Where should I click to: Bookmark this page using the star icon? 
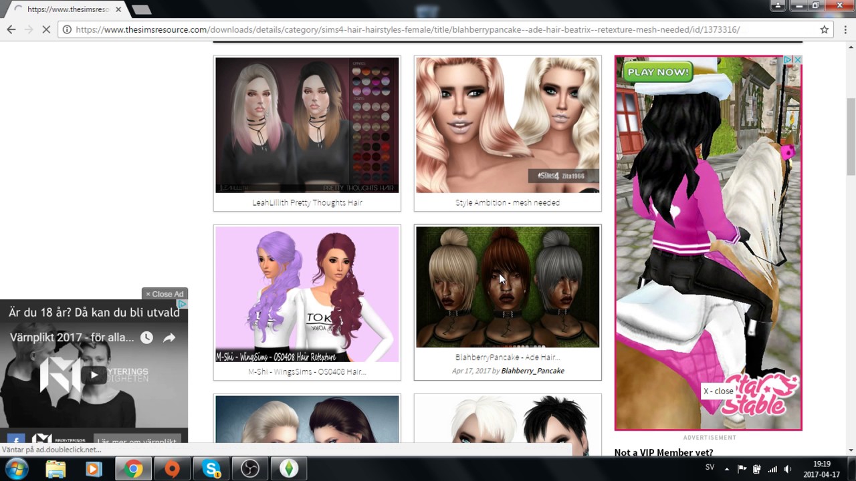(x=825, y=29)
